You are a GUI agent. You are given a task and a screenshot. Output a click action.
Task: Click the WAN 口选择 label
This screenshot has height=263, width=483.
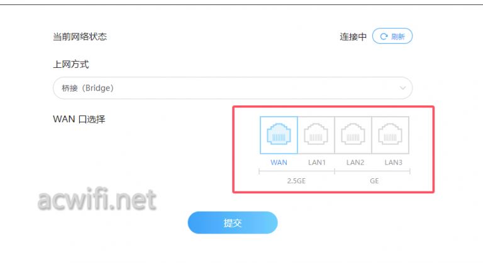(x=79, y=119)
